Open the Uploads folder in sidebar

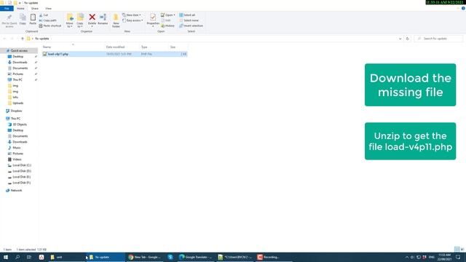pyautogui.click(x=17, y=103)
